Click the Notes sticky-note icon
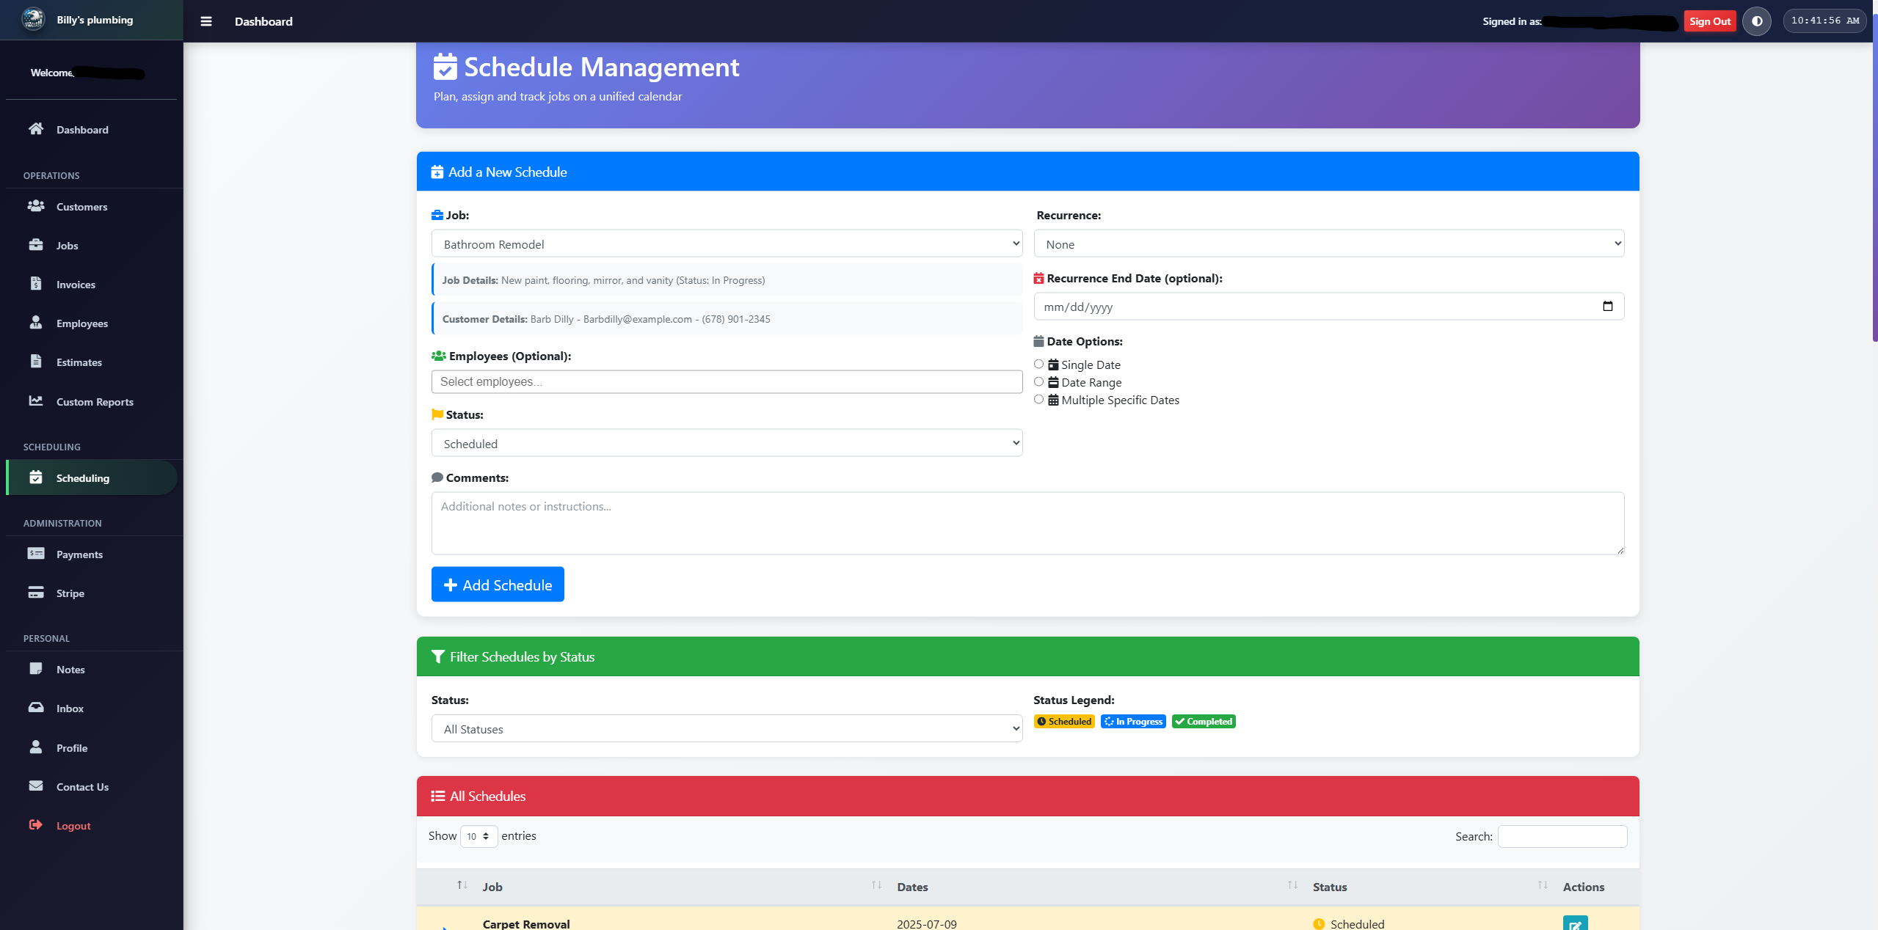 point(36,669)
